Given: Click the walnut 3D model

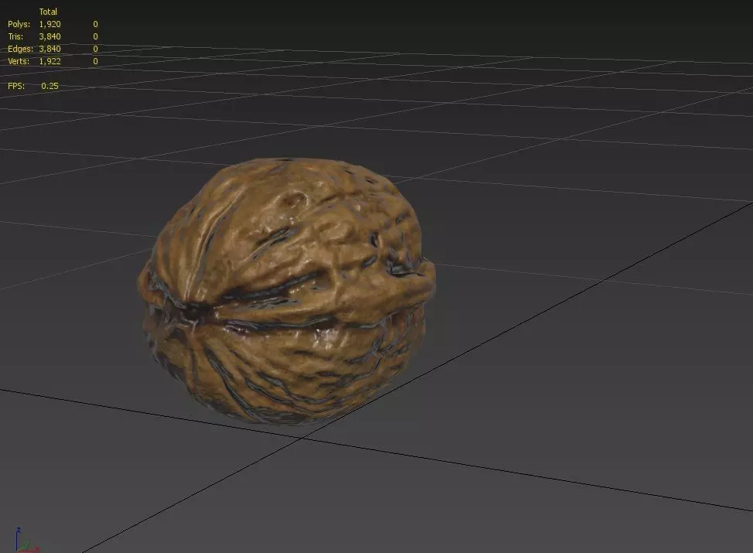Looking at the screenshot, I should click(286, 291).
